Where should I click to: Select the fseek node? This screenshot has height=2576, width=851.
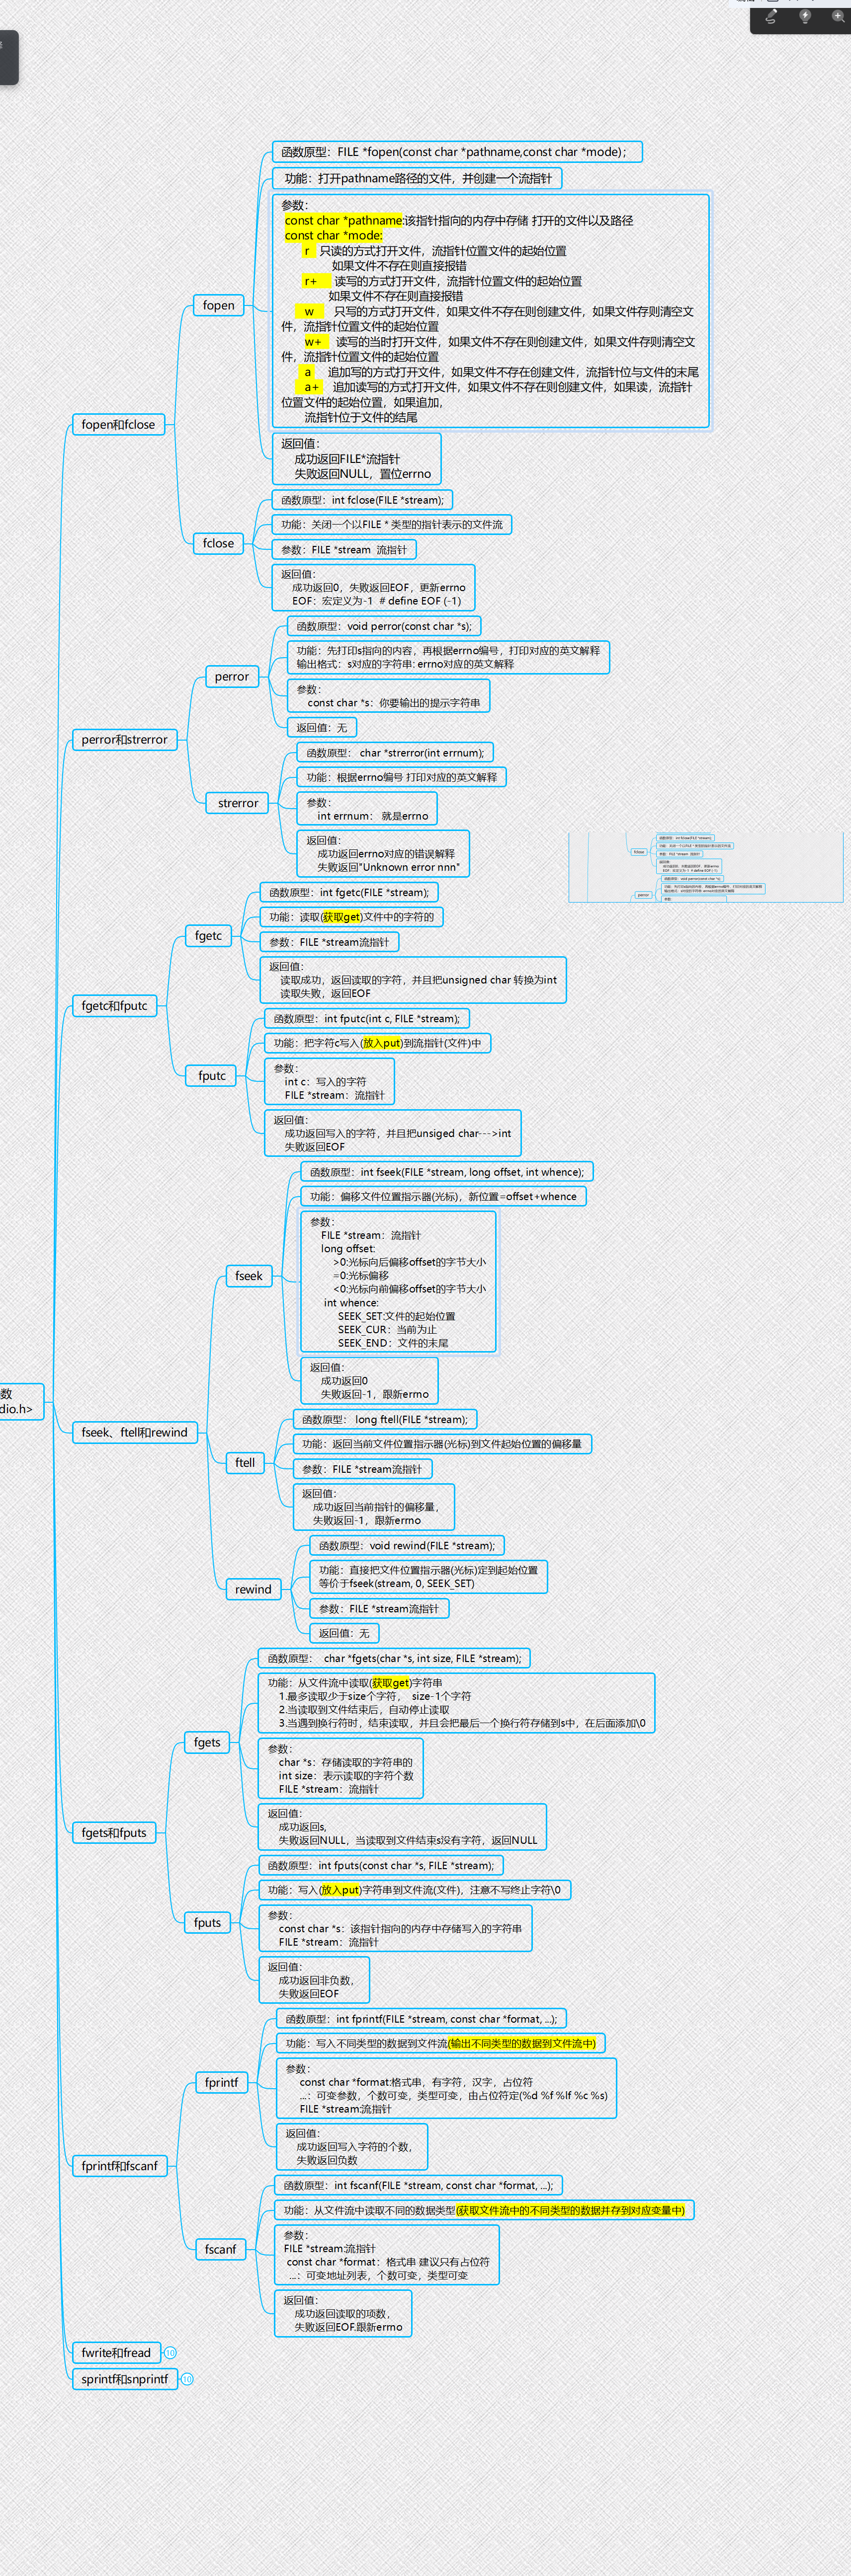click(x=249, y=1276)
